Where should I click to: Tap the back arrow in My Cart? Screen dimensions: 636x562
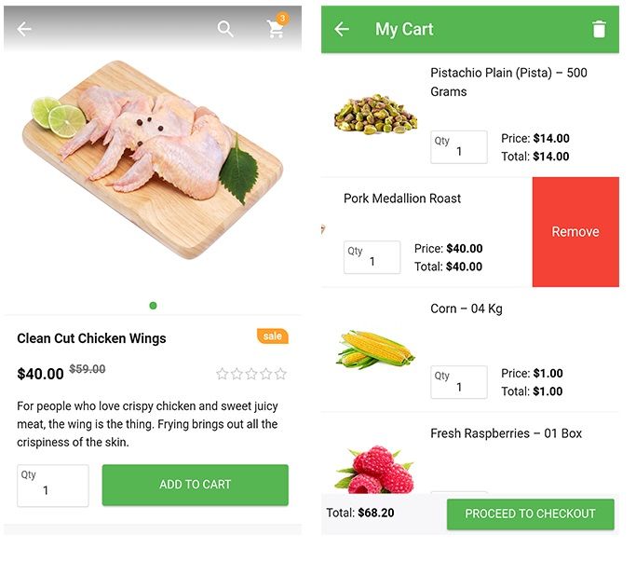point(342,29)
